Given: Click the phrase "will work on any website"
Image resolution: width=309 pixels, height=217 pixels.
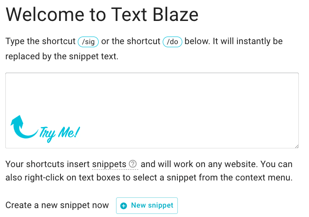Looking at the screenshot, I should (x=200, y=164).
